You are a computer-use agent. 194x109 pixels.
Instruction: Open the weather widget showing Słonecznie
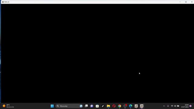coord(8,106)
